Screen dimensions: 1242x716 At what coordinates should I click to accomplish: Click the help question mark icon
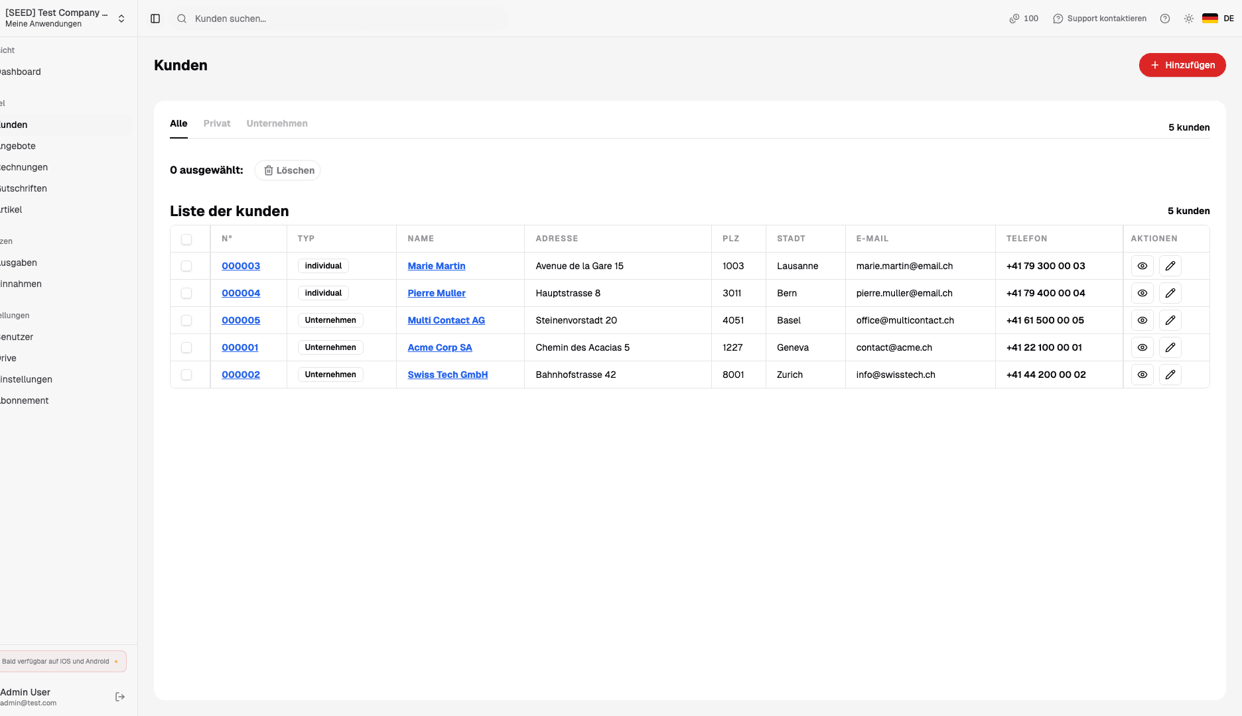tap(1164, 19)
